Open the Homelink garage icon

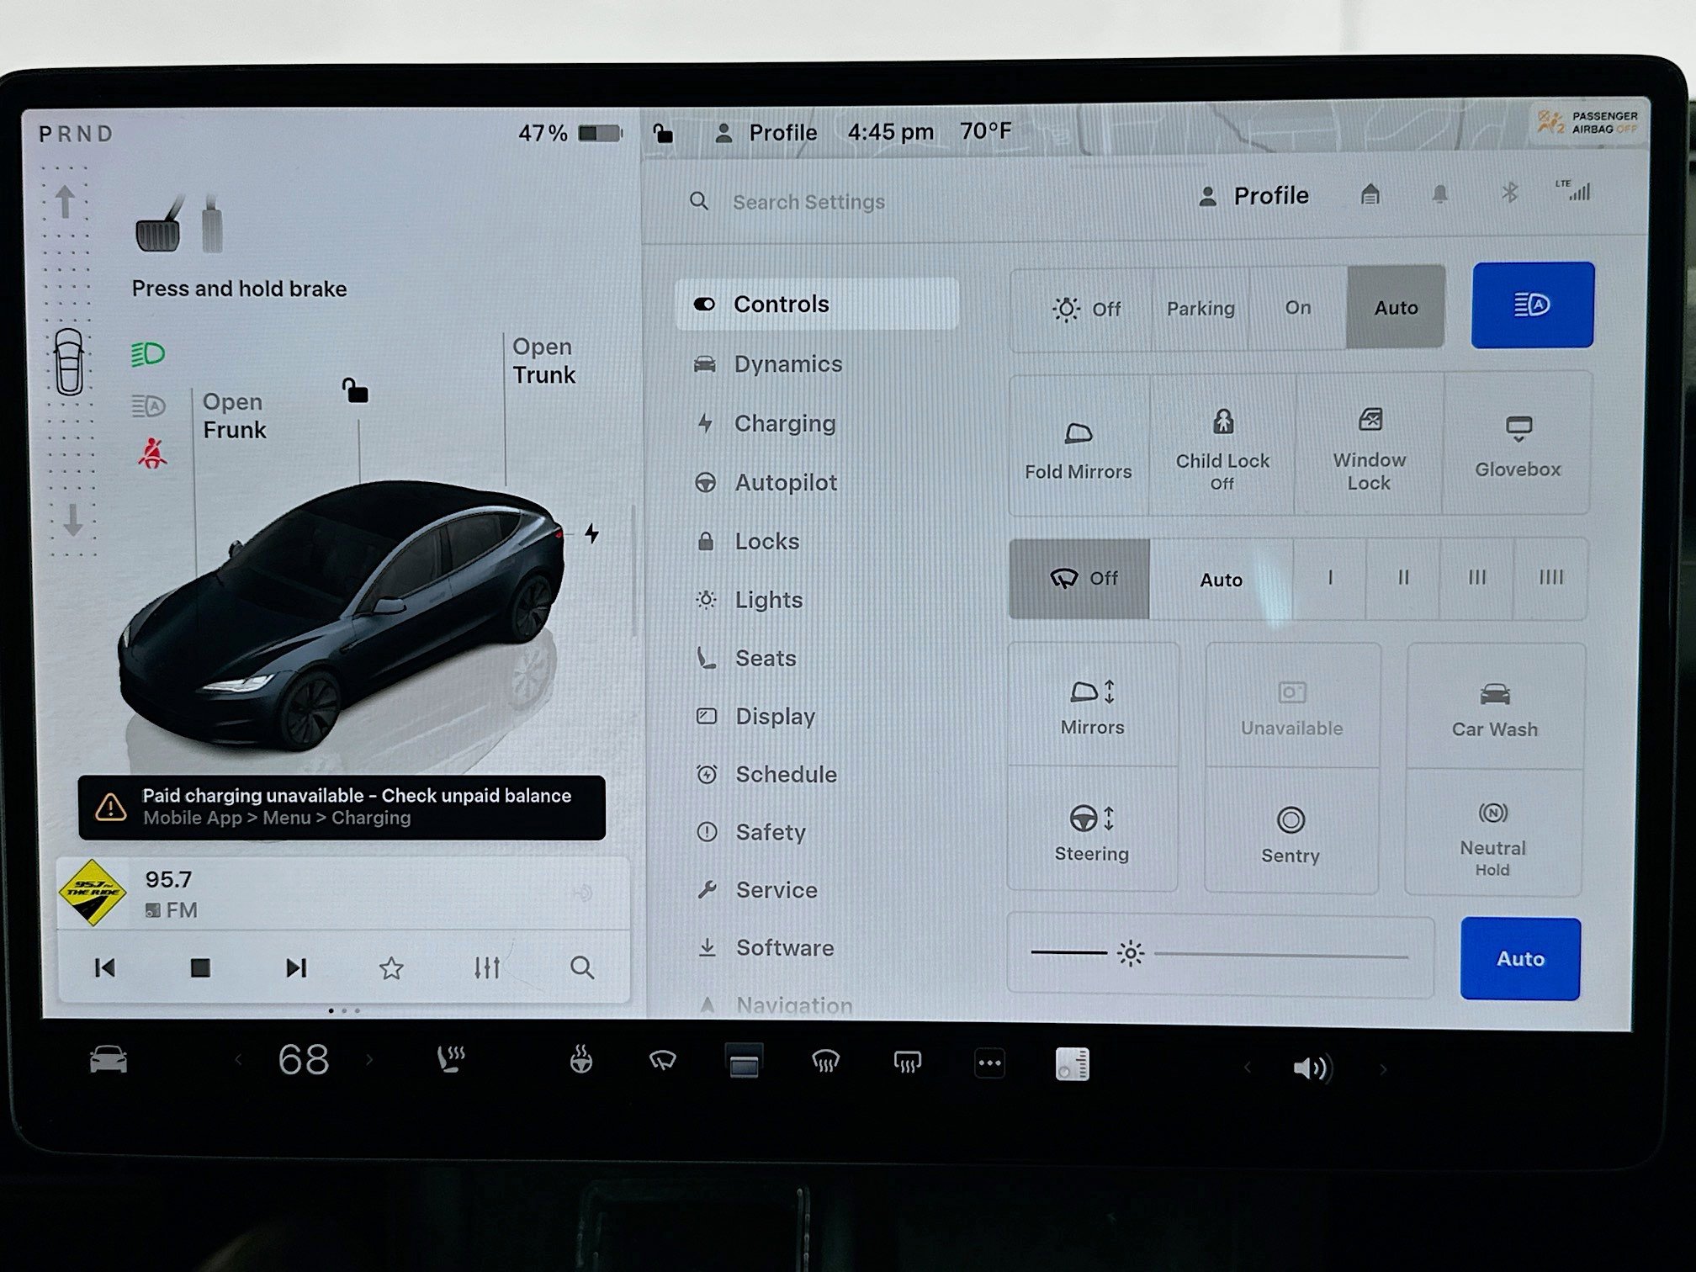pos(1370,194)
